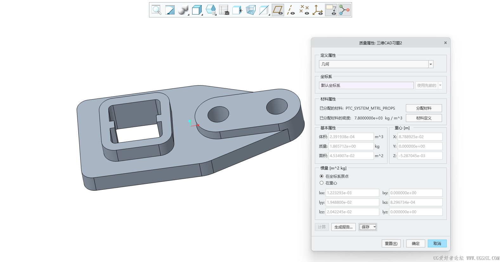Click the 确定 button
Screen dimensions: 501x262
(415, 243)
